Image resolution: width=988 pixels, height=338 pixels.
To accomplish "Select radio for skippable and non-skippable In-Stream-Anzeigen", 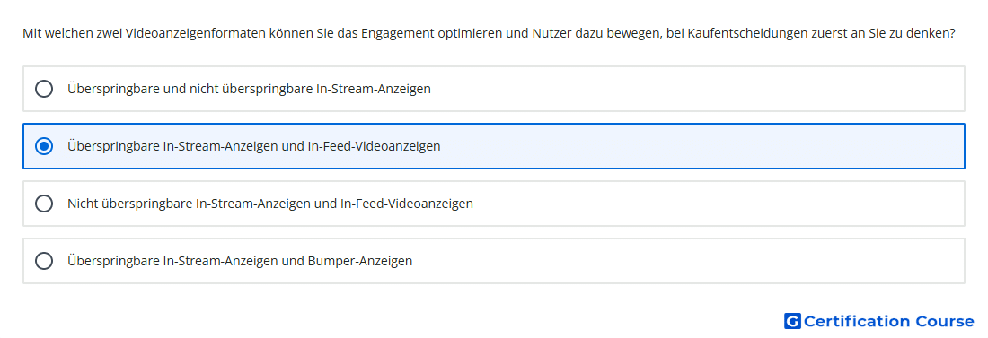I will 44,89.
